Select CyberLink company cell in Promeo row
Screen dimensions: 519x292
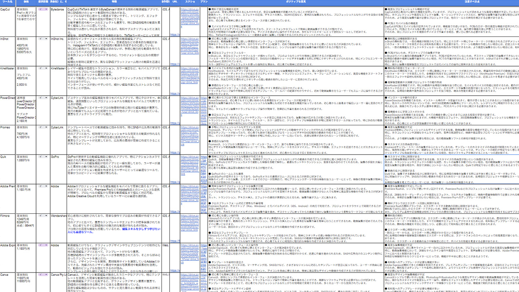pos(59,140)
